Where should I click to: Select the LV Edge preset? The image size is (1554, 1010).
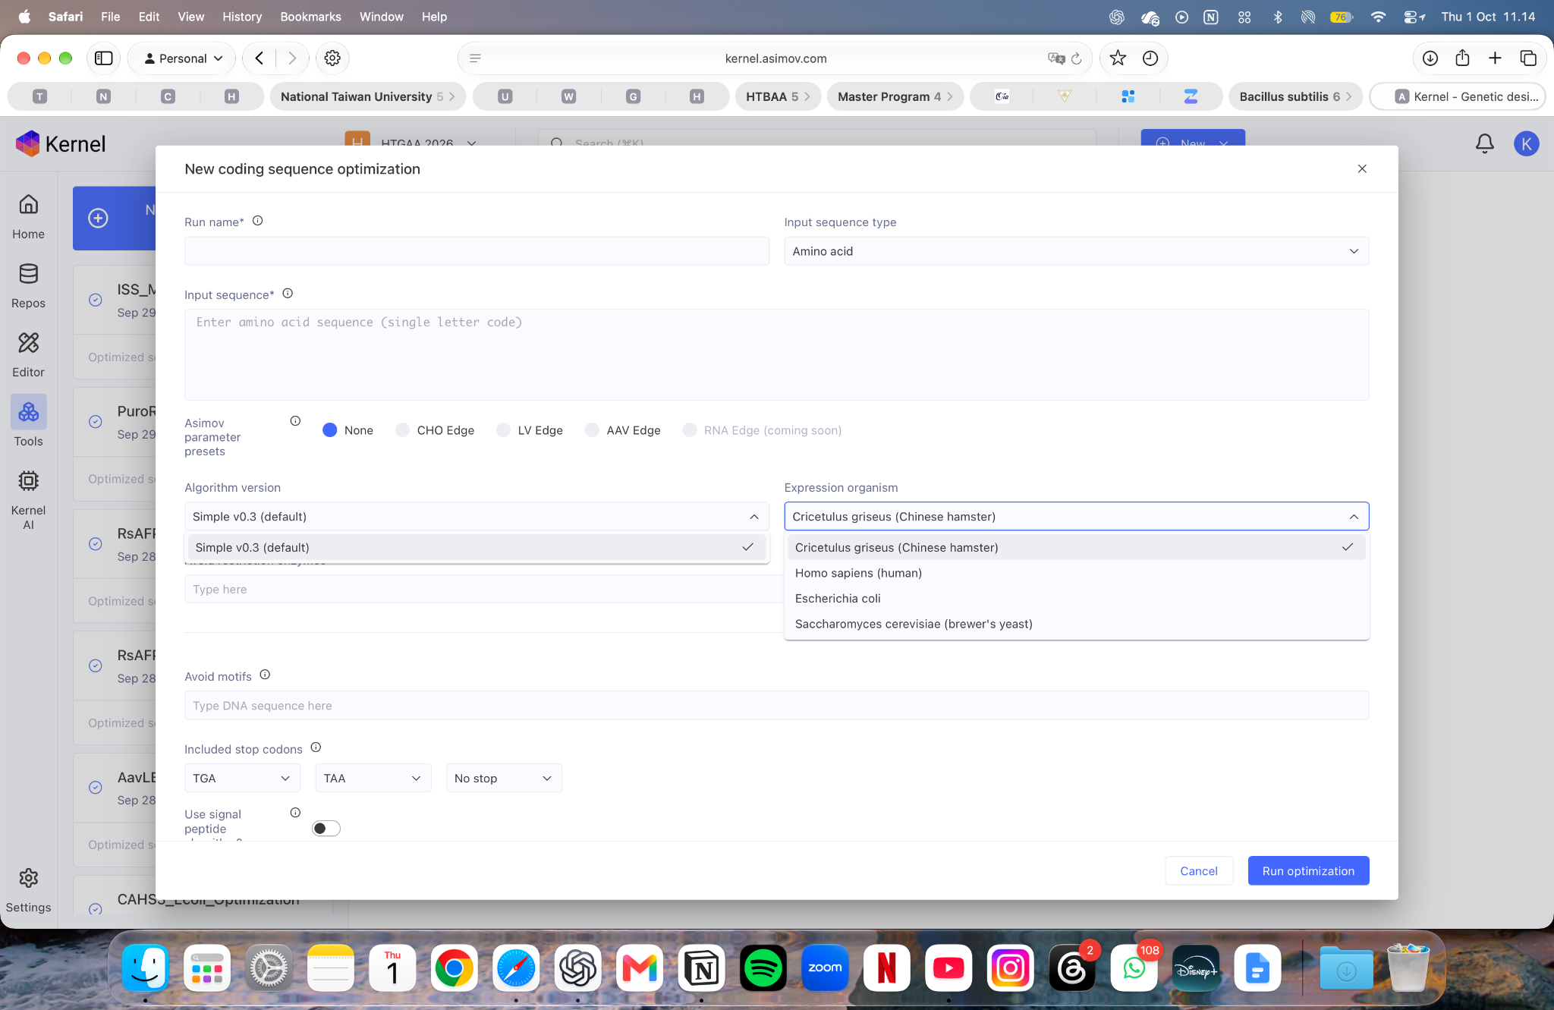coord(503,430)
